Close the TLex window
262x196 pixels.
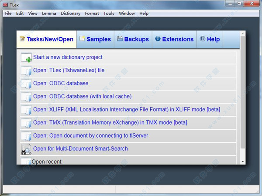pos(252,3)
